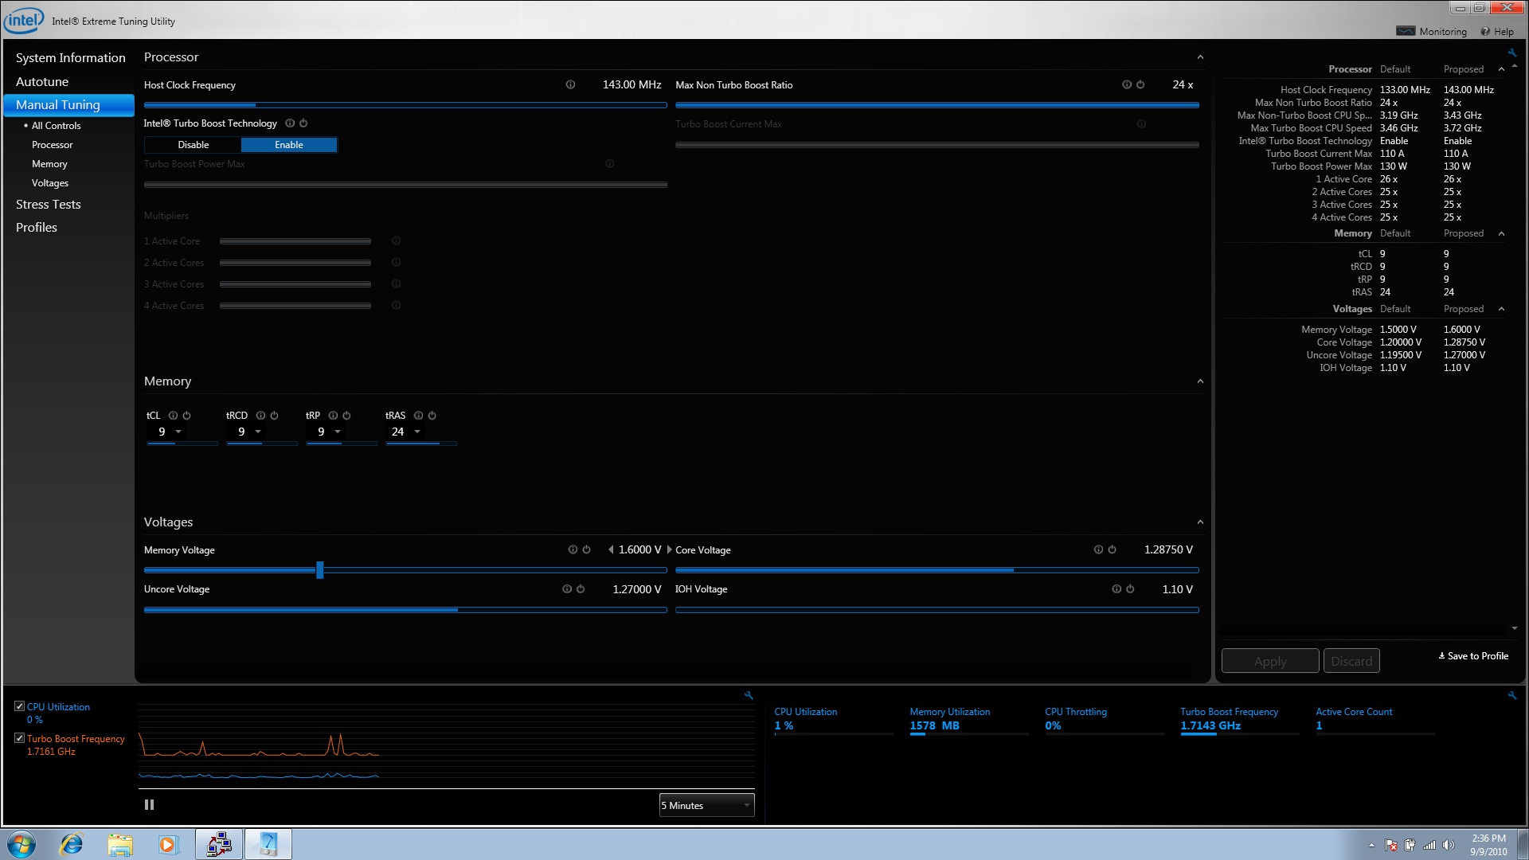Reset tRCD to default value

[274, 416]
